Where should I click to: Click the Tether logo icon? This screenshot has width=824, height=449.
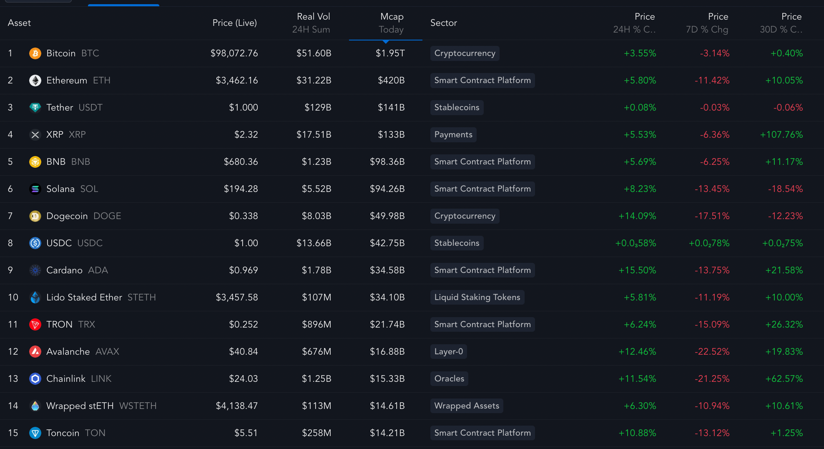[x=35, y=108]
